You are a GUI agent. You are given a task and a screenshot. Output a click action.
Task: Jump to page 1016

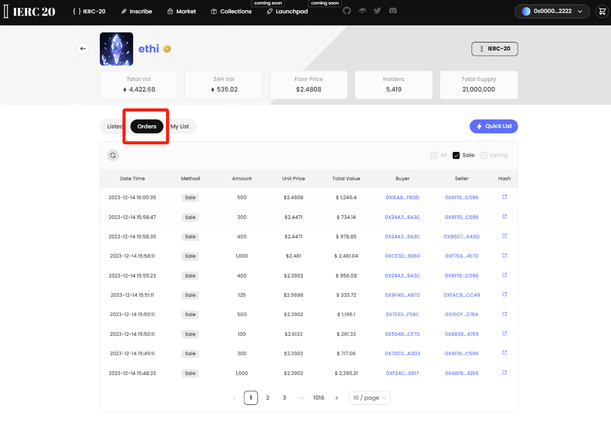point(318,398)
